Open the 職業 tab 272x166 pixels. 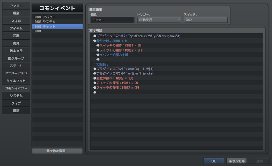[16, 13]
